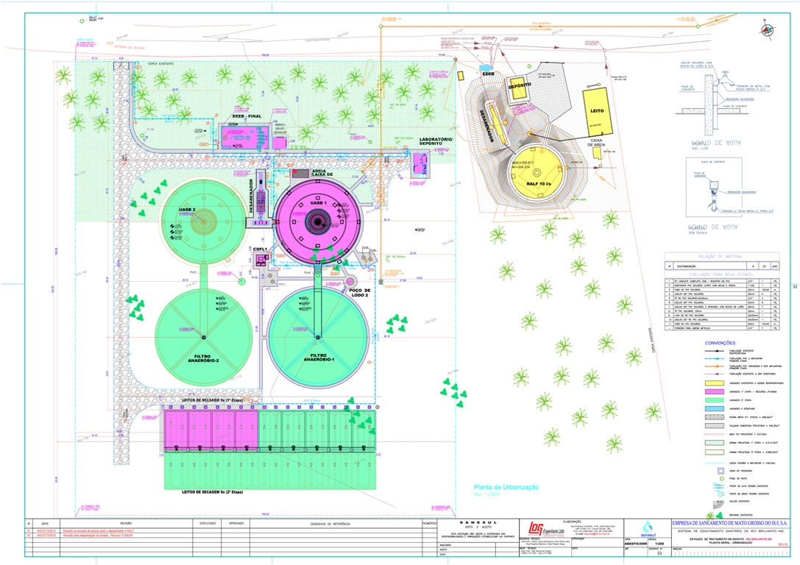Select the 'Poste de baixa tensão existente' legend symbol
Viewport: 800px width, 565px height.
pos(720,494)
